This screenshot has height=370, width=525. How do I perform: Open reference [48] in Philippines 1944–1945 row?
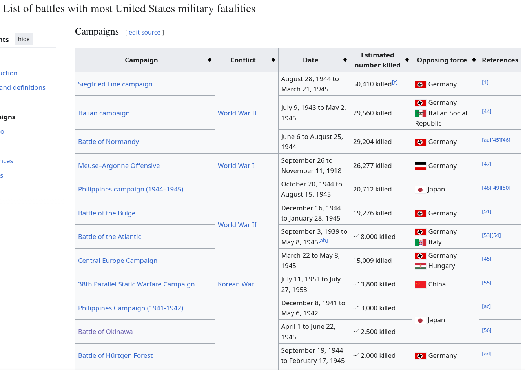(487, 188)
